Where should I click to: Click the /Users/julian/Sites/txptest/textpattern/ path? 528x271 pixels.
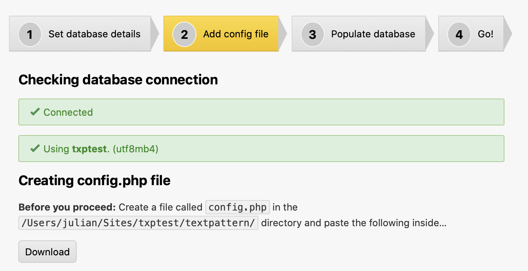point(138,223)
